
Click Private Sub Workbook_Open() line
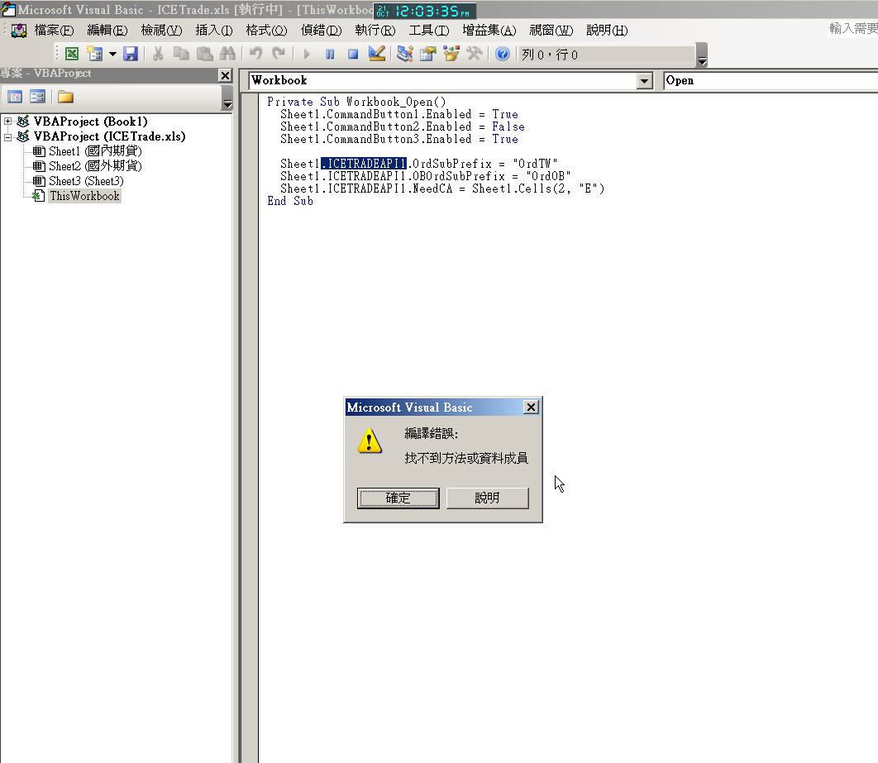(356, 102)
